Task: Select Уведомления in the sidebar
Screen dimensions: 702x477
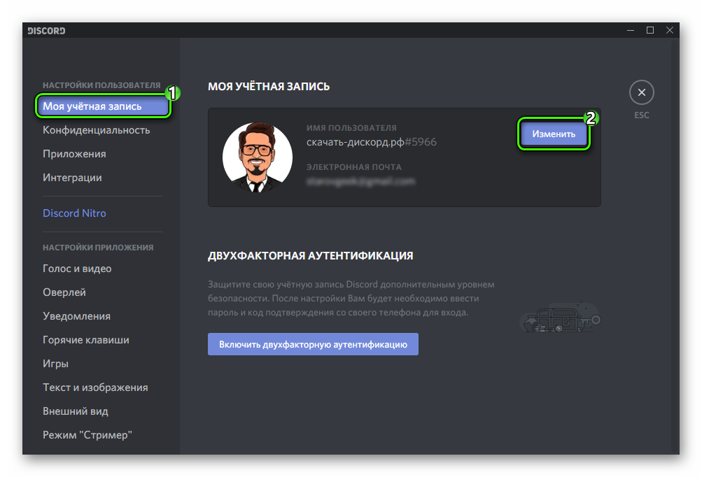Action: point(76,316)
